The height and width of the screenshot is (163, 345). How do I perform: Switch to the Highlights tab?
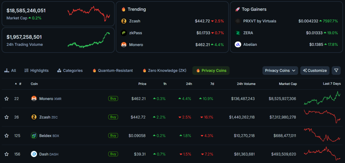click(36, 70)
